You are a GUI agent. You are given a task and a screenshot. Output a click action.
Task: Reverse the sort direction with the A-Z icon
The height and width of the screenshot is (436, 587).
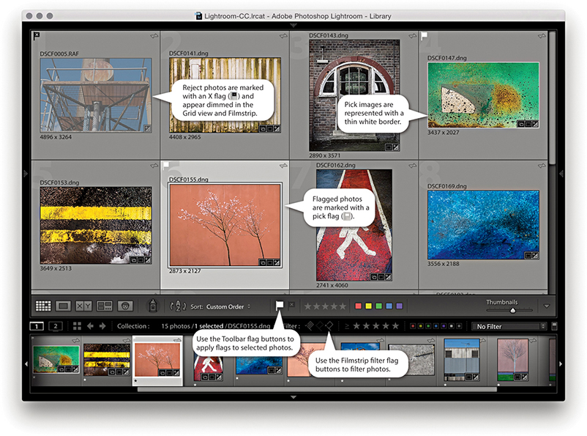pos(176,306)
